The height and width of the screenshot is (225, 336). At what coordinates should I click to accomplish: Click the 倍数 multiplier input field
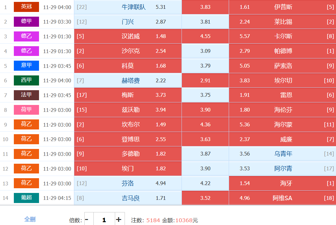click(104, 220)
